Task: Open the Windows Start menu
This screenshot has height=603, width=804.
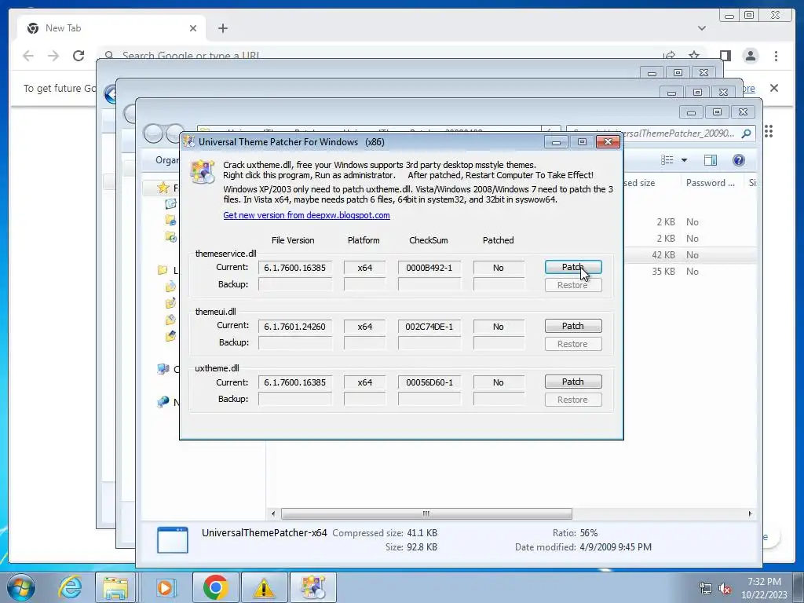Action: pyautogui.click(x=20, y=587)
